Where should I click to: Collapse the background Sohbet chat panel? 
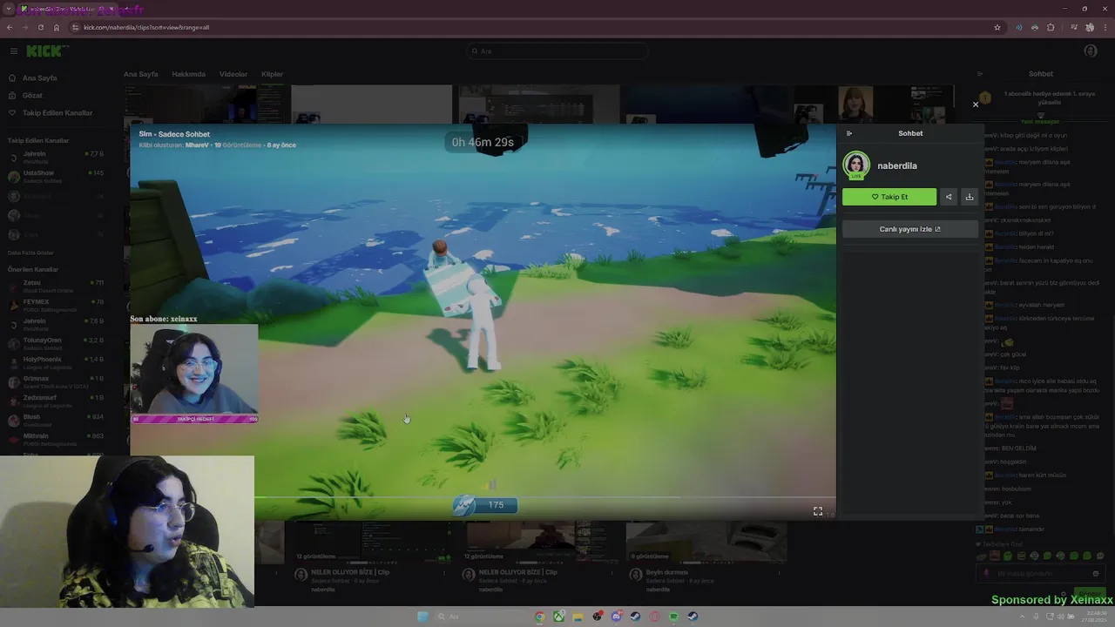[979, 74]
